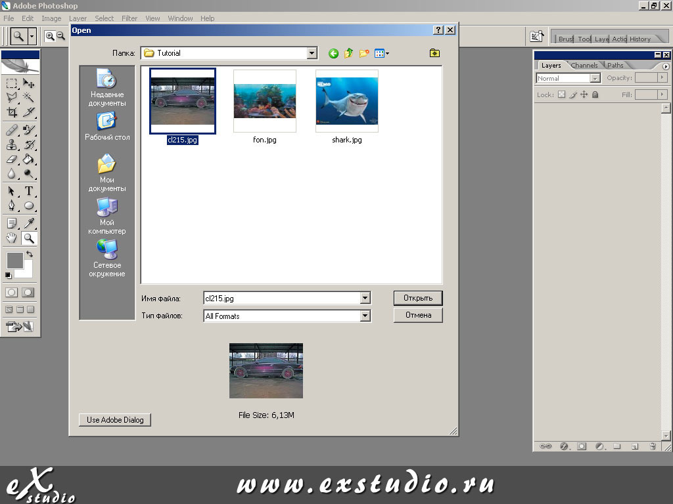This screenshot has width=673, height=504.
Task: Select the Ellipse shape tool
Action: click(29, 205)
